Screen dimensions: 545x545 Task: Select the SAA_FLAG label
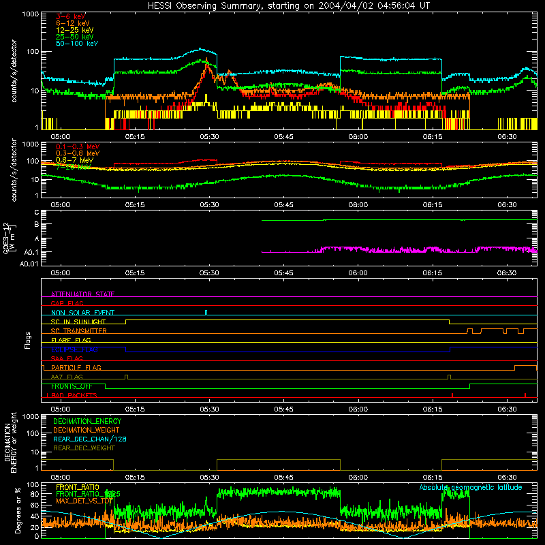tap(67, 358)
